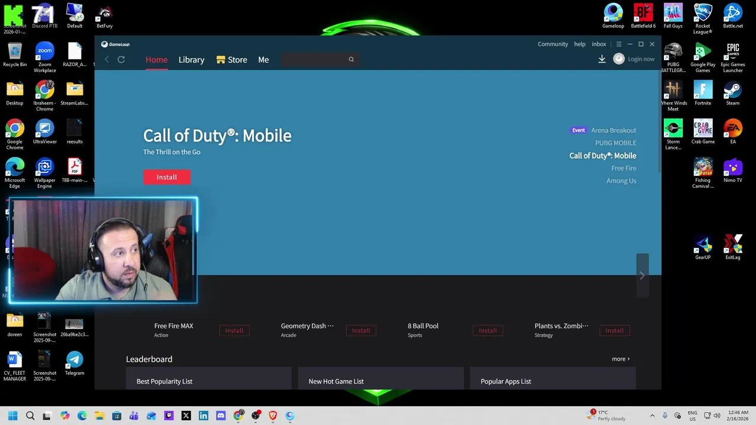Click the taskbar microphone tray icon
Image resolution: width=756 pixels, height=425 pixels.
[665, 416]
